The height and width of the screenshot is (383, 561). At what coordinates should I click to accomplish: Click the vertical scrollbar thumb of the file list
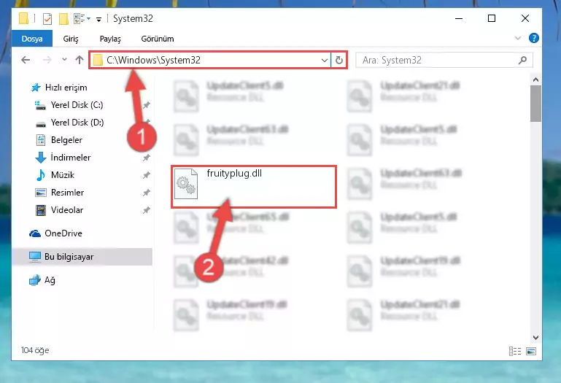click(535, 104)
